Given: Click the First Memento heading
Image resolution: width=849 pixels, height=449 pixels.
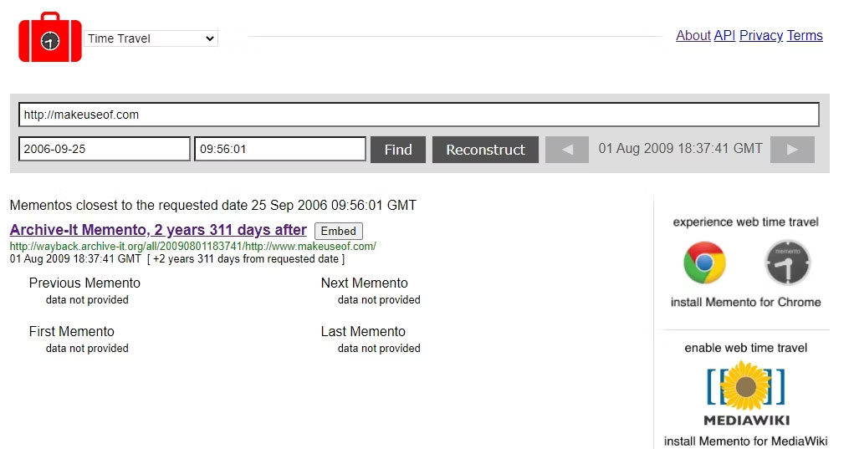Looking at the screenshot, I should (x=71, y=332).
